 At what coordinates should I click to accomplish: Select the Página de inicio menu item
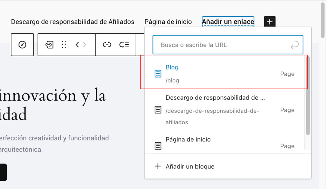pyautogui.click(x=168, y=22)
